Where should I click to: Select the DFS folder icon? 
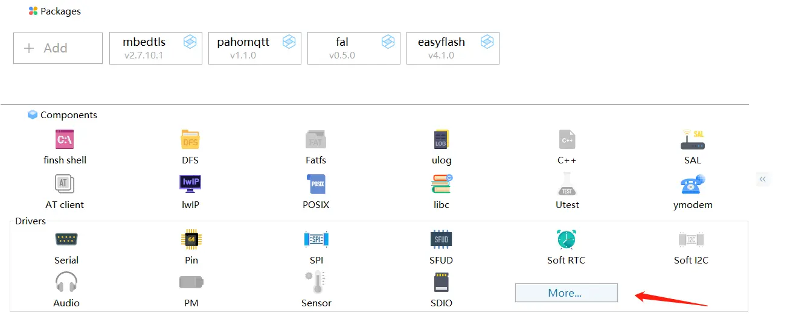[190, 140]
